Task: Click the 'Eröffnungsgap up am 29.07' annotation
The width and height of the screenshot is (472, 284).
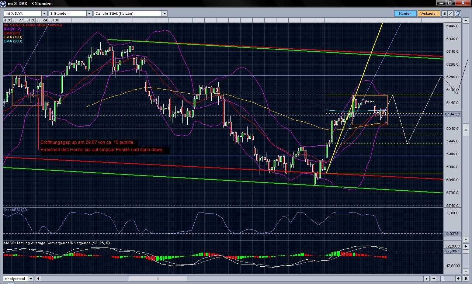Action: (87, 142)
